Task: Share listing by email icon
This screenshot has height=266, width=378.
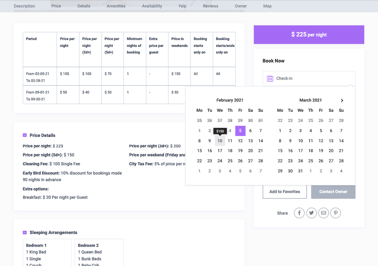Action: [323, 213]
